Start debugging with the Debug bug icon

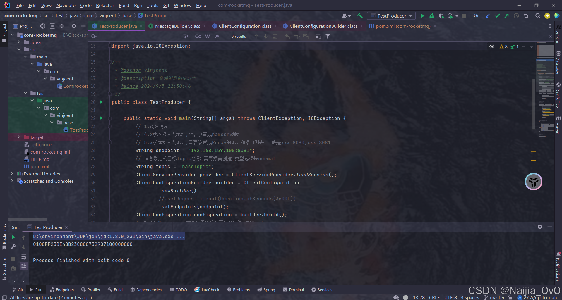click(432, 16)
